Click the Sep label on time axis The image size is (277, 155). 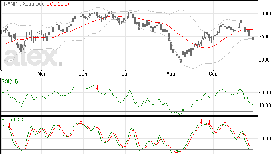(x=213, y=74)
